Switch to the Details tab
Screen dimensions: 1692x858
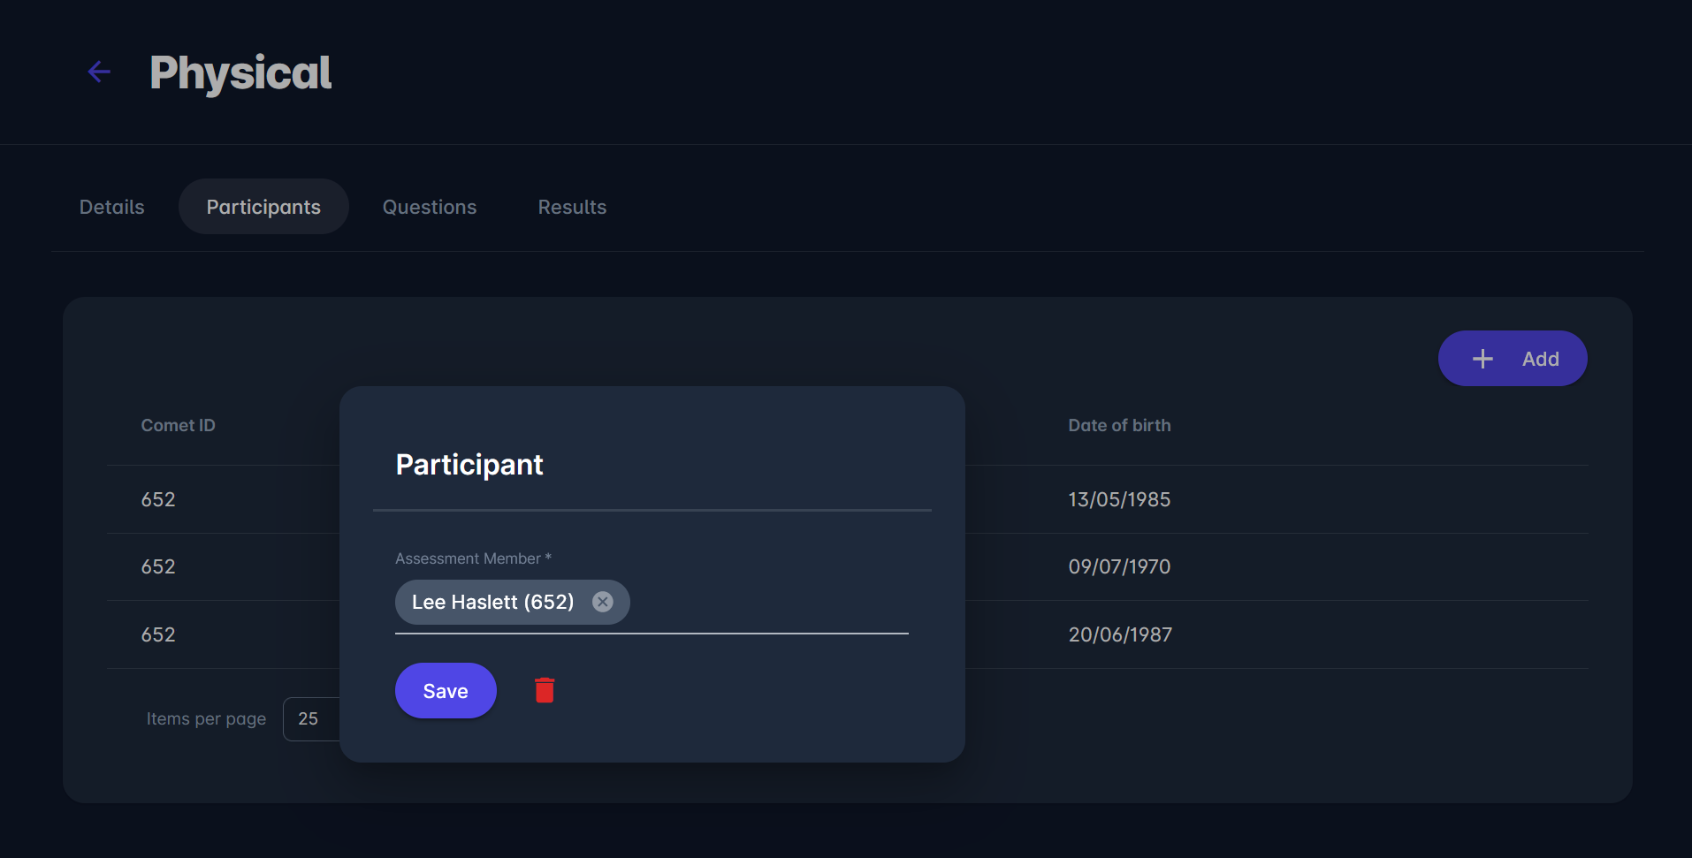[111, 207]
